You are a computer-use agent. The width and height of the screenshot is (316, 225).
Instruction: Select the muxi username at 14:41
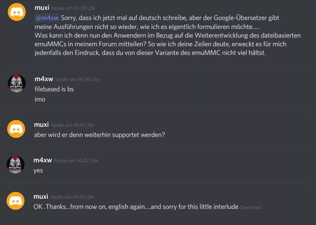(x=42, y=125)
